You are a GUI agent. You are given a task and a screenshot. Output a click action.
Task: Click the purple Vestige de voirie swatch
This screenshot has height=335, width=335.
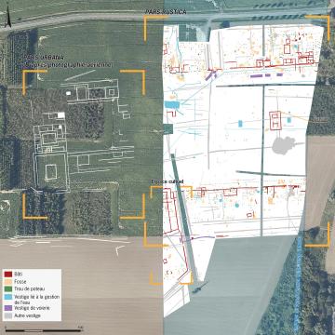[8, 308]
